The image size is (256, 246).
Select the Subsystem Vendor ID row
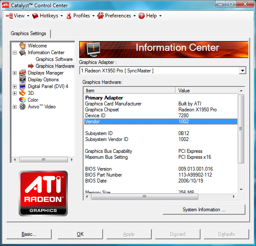(x=161, y=139)
